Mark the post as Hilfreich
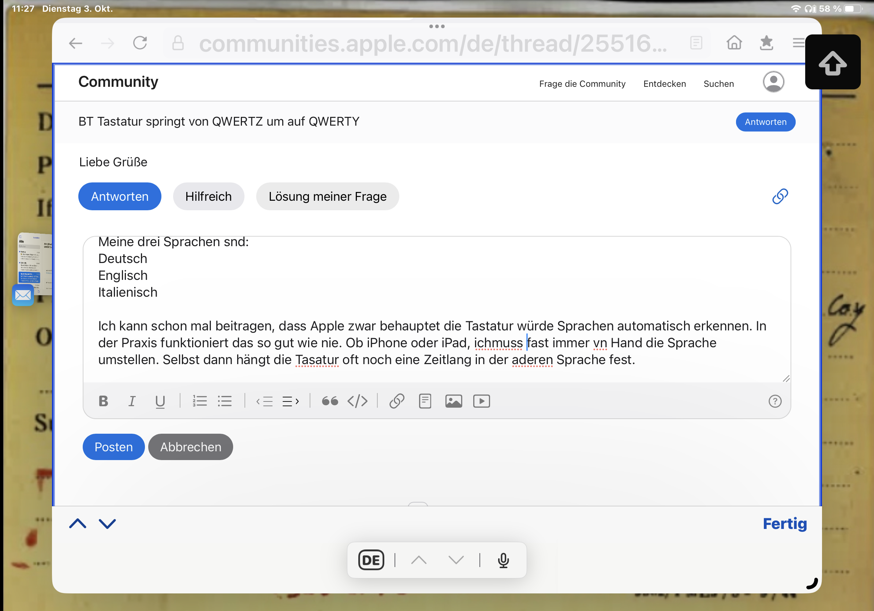 point(208,197)
